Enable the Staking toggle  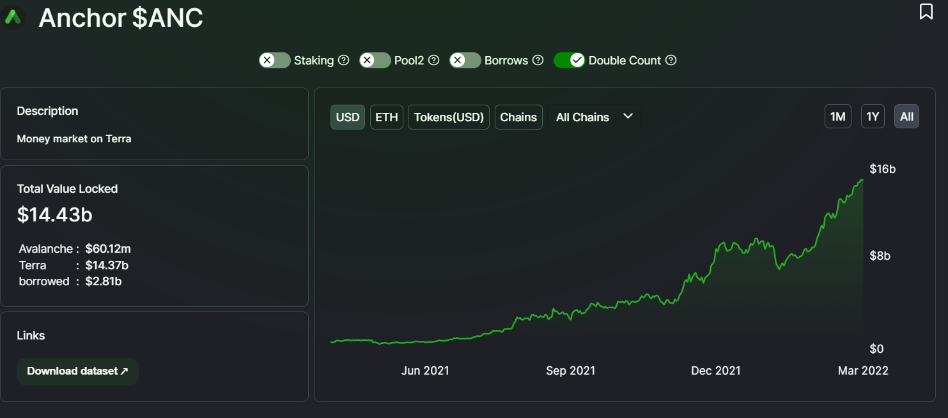click(274, 60)
